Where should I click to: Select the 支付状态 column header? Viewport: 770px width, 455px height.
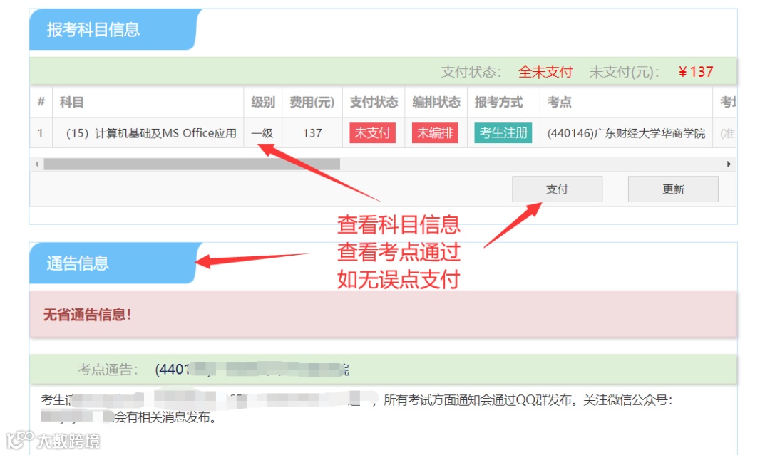pyautogui.click(x=374, y=102)
